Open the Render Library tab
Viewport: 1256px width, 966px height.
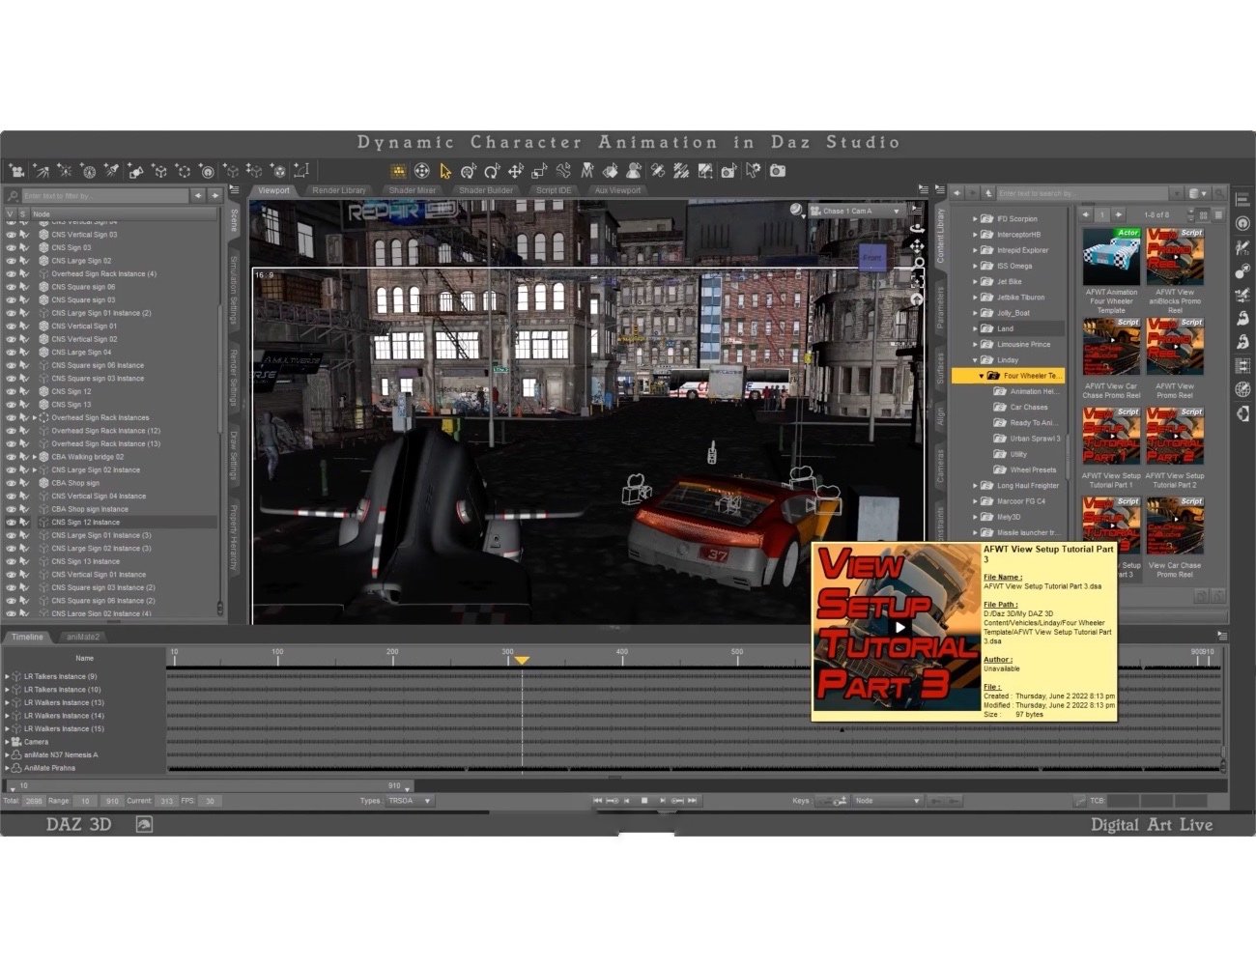tap(339, 190)
